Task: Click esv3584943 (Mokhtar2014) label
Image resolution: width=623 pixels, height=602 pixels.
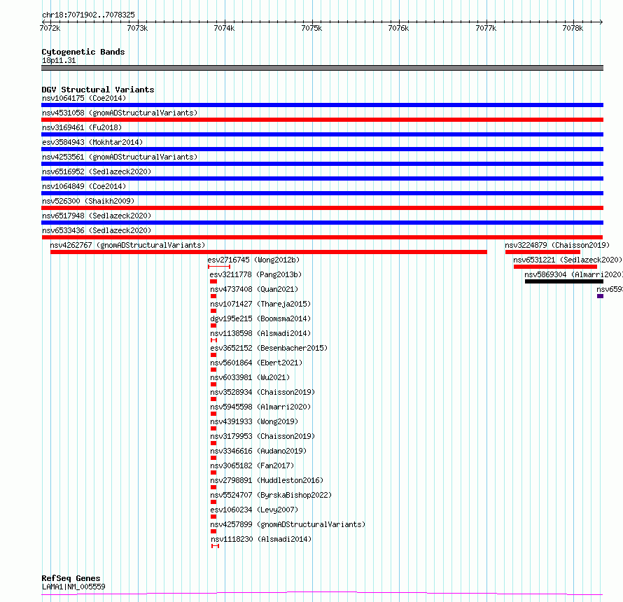Action: point(92,142)
